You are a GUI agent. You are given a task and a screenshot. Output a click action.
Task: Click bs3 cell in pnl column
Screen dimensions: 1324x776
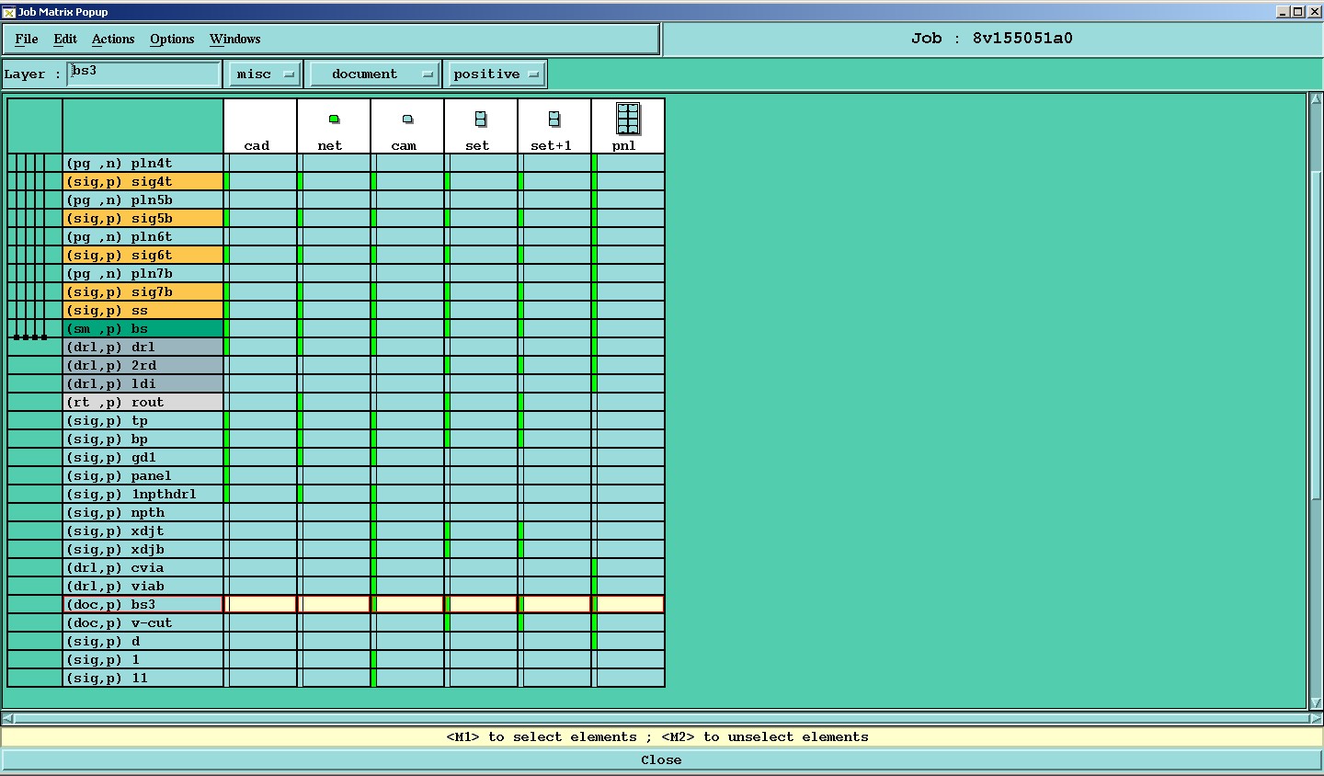tap(628, 604)
